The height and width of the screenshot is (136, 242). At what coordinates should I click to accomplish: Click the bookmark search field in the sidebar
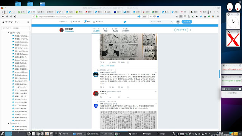tap(16, 28)
